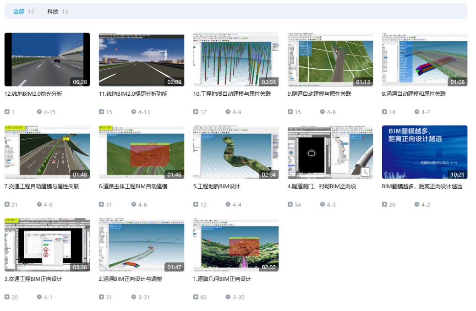476x311 pixels.
Task: Click play count icon showing 60 views
Action: (x=196, y=297)
